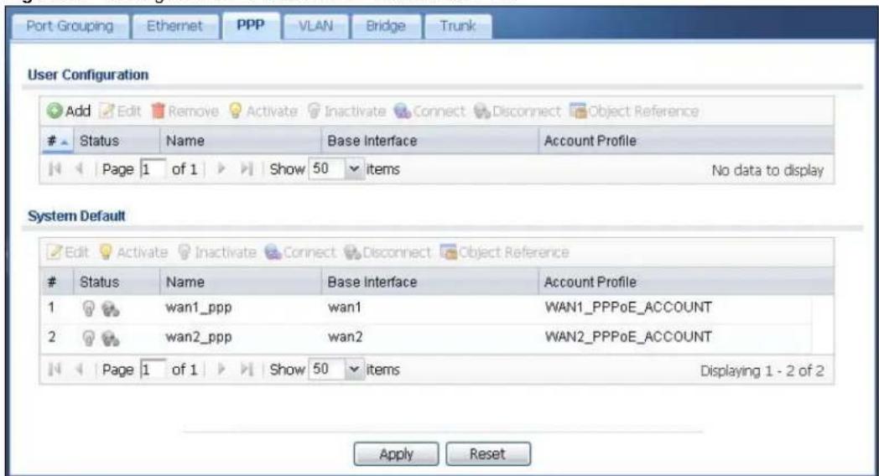Click Activate in System Default toolbar
879x476 pixels.
(x=133, y=252)
